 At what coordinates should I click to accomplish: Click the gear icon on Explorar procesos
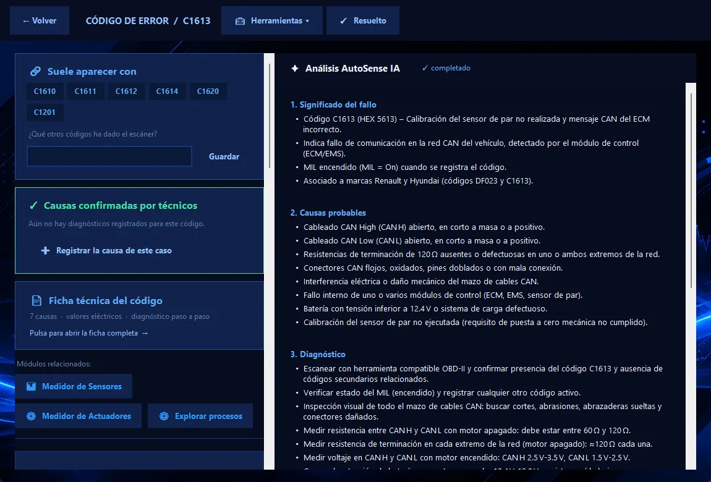point(164,416)
